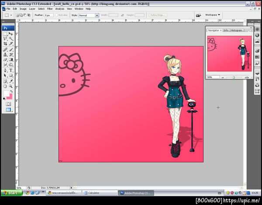This screenshot has height=205, width=262.
Task: Select the Path Selection tool
Action: pyautogui.click(x=5, y=76)
